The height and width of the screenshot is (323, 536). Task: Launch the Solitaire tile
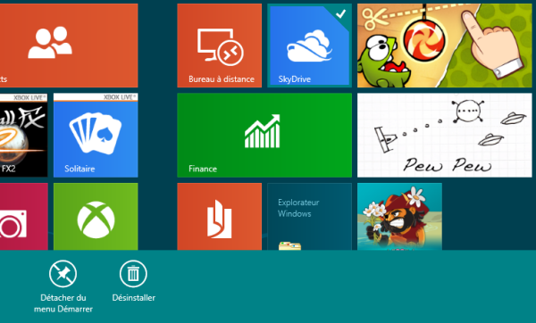tap(96, 136)
